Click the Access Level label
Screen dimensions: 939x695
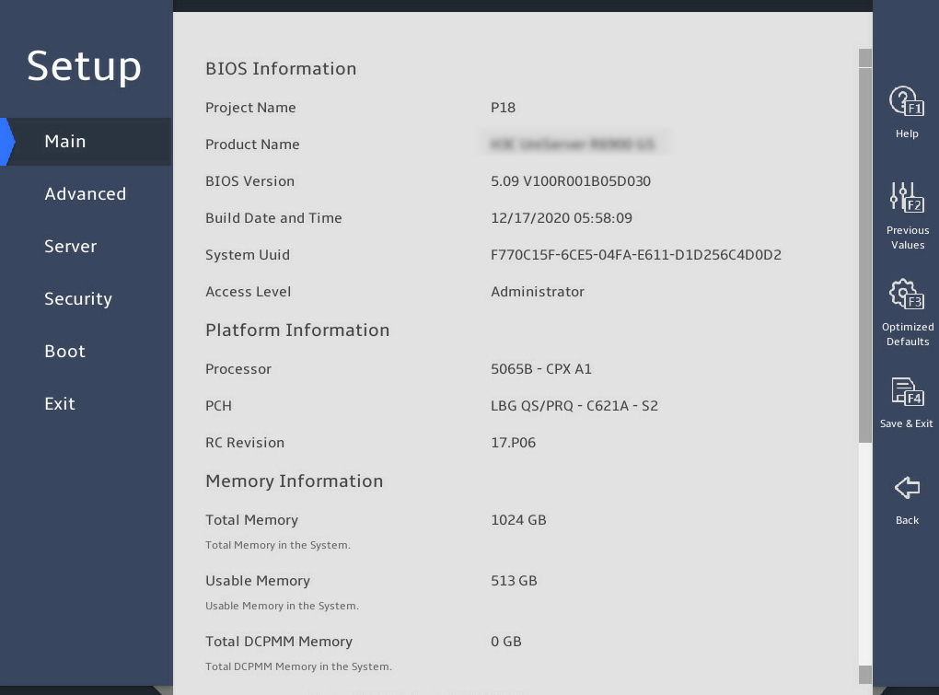[248, 292]
